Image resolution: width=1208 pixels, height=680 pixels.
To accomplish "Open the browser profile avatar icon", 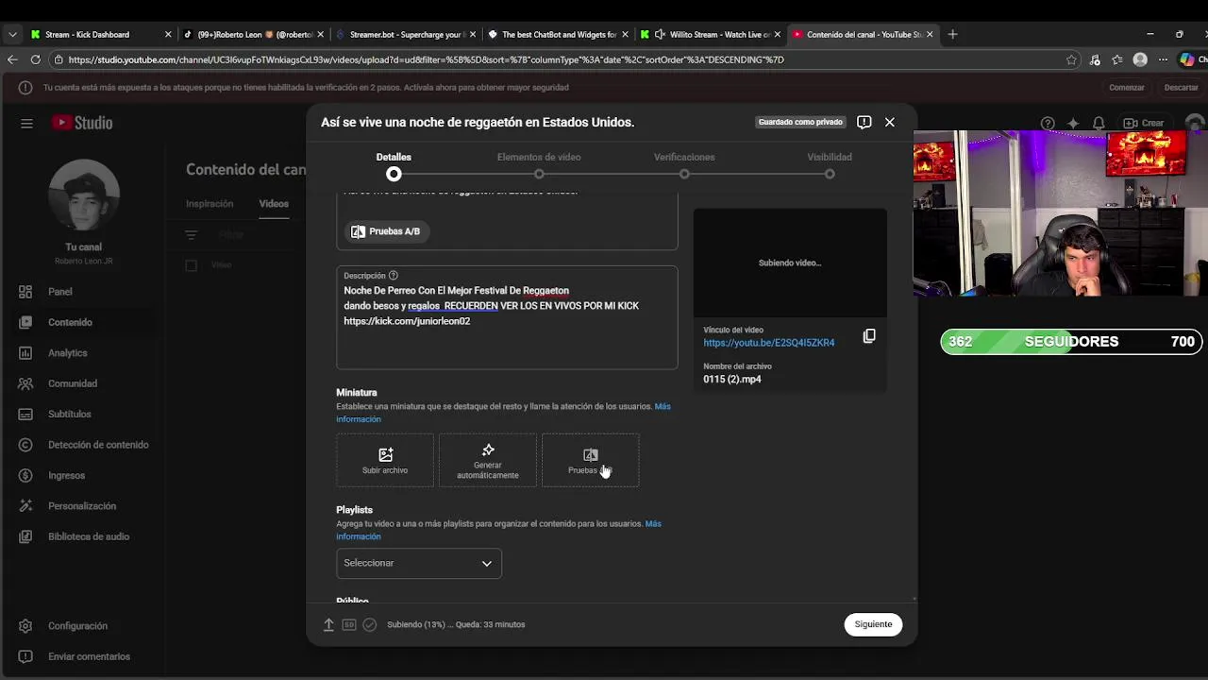I will click(x=1140, y=59).
